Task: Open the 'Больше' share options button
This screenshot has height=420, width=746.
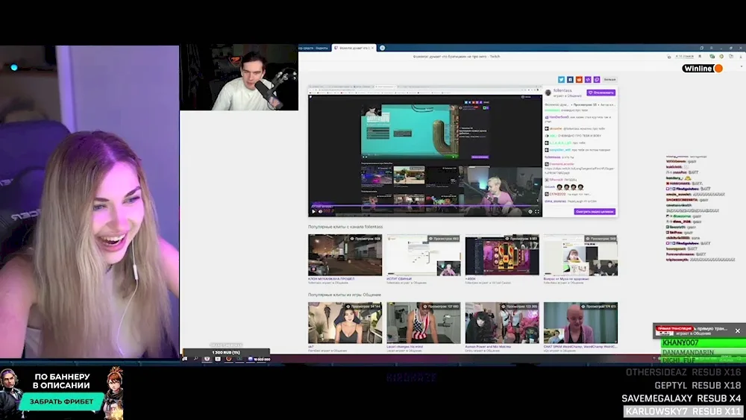Action: (x=609, y=79)
